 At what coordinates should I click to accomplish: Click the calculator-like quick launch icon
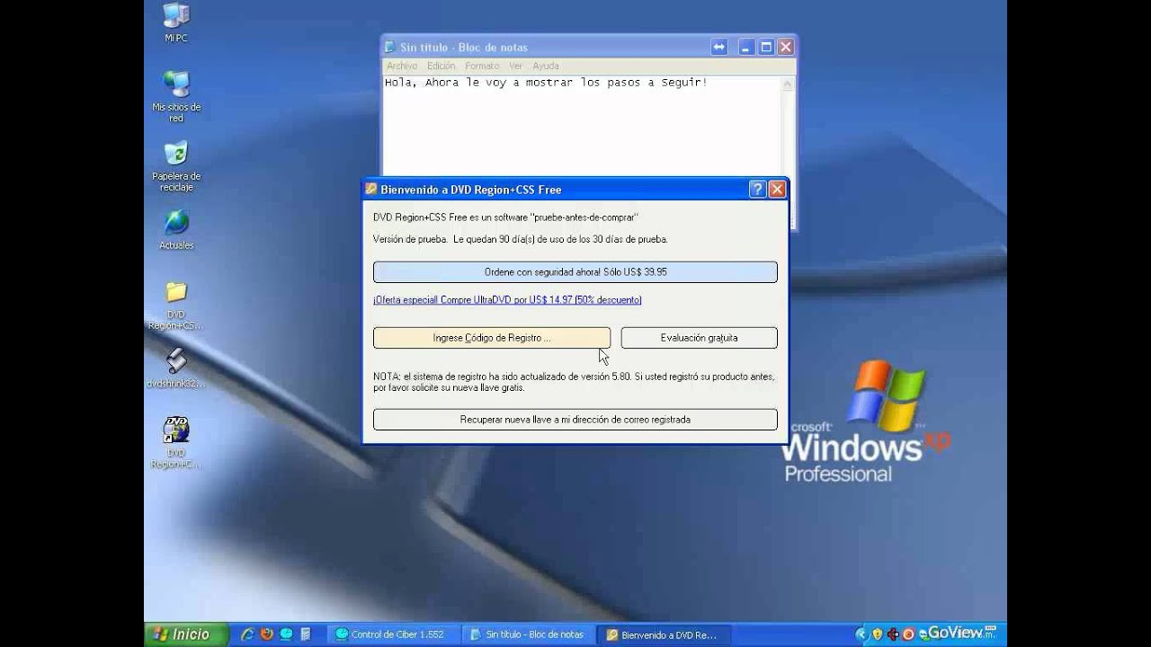coord(306,634)
